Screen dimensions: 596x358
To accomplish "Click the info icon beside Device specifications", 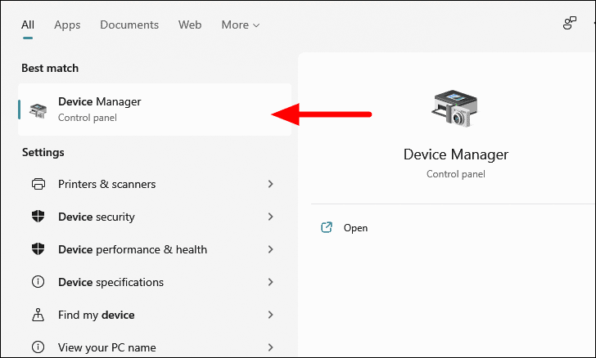I will pyautogui.click(x=38, y=282).
